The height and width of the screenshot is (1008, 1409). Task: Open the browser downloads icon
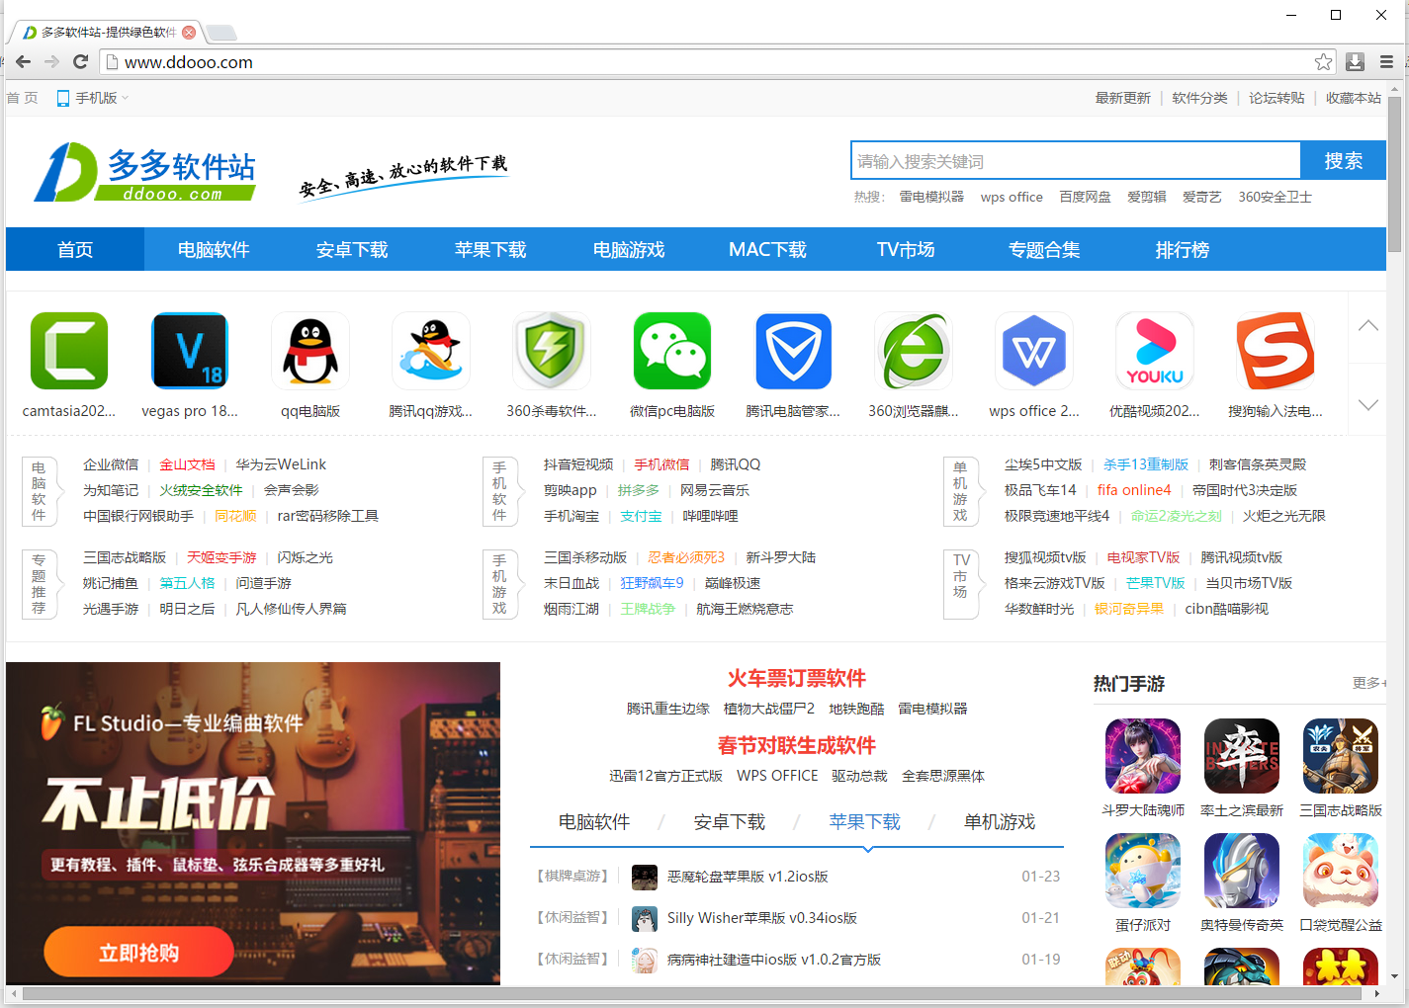[x=1355, y=61]
